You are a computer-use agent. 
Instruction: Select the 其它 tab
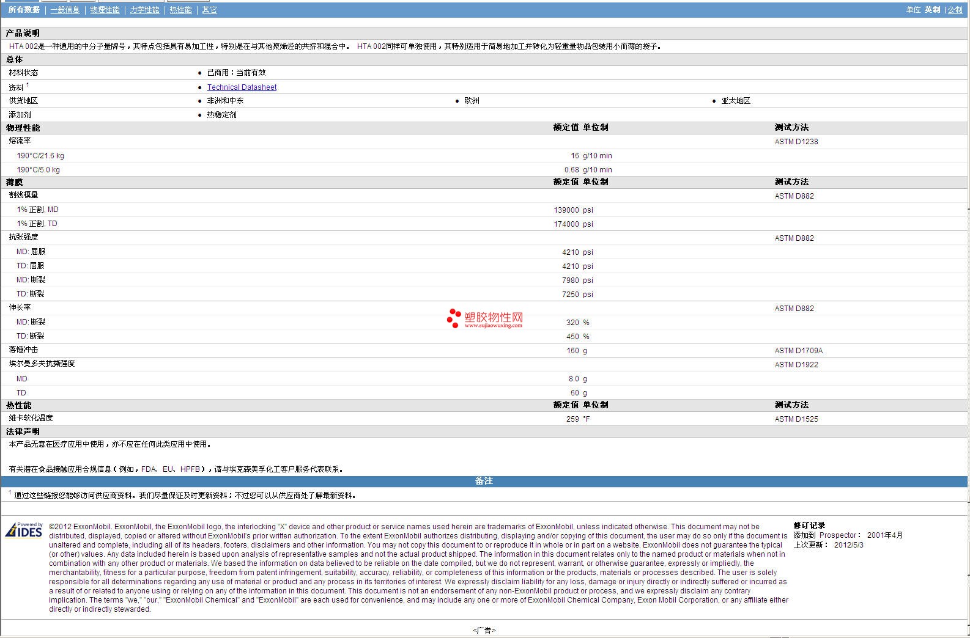[209, 10]
